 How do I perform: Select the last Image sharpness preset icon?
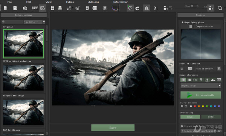coord(219,80)
